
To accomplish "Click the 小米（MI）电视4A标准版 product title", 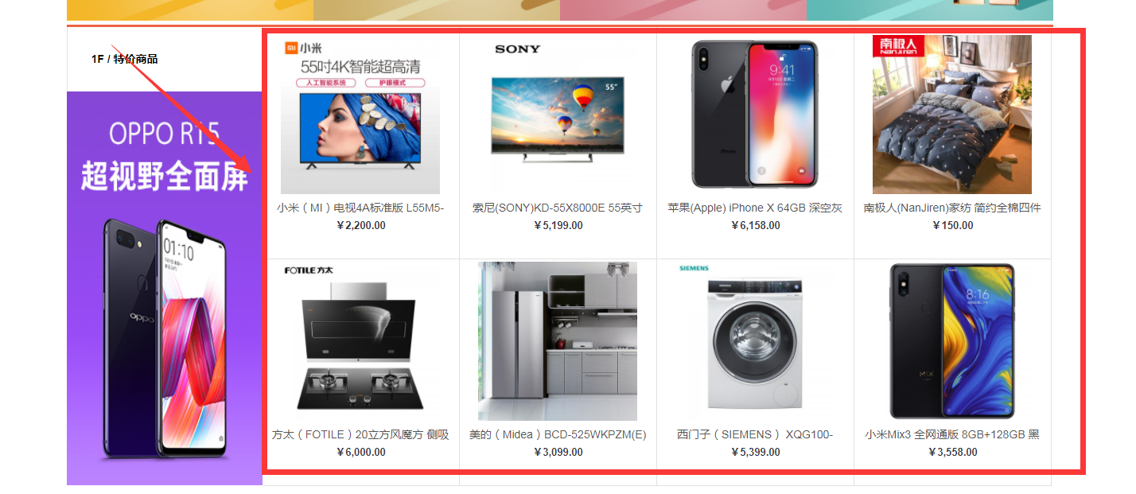I will click(360, 208).
